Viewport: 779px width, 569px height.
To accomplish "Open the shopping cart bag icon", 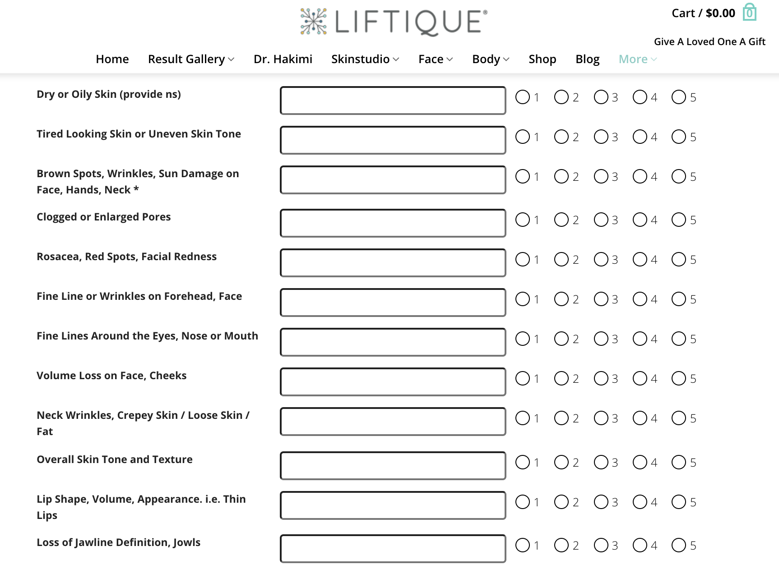I will 749,12.
